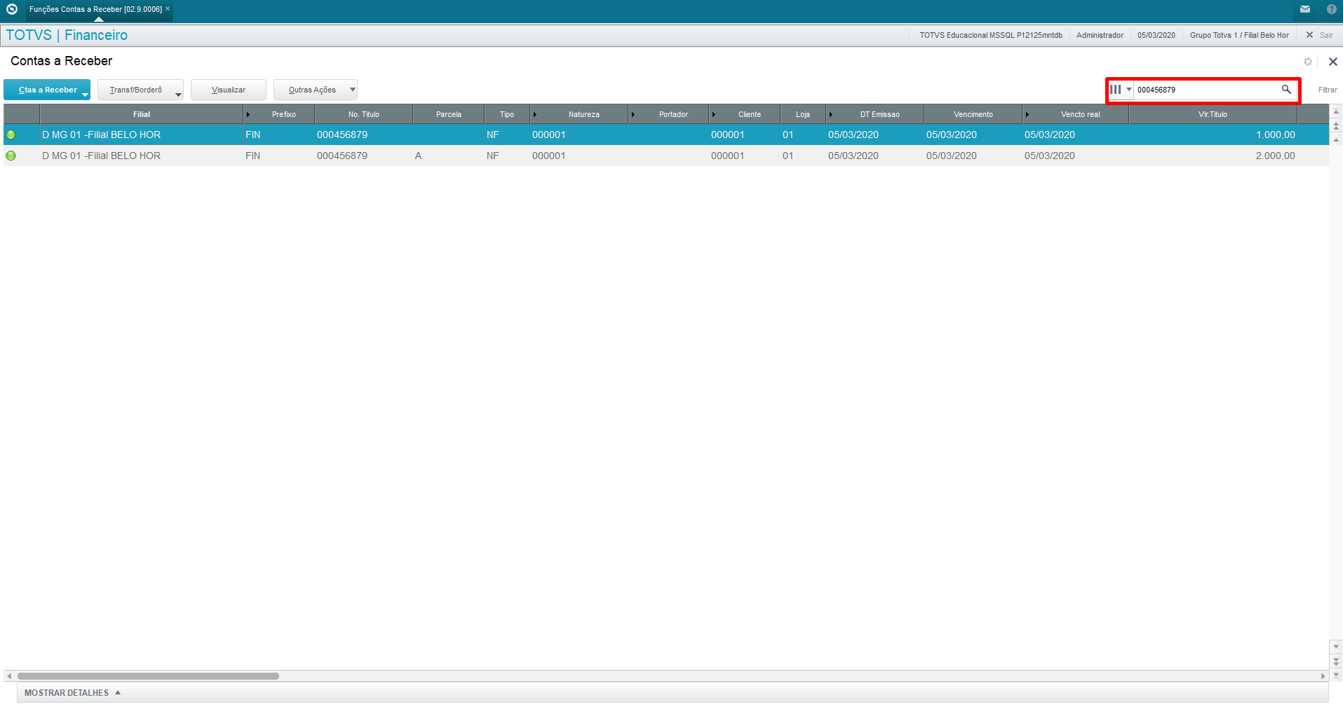This screenshot has width=1343, height=707.
Task: Click the arrow marker left of Cliente header
Action: coord(713,114)
